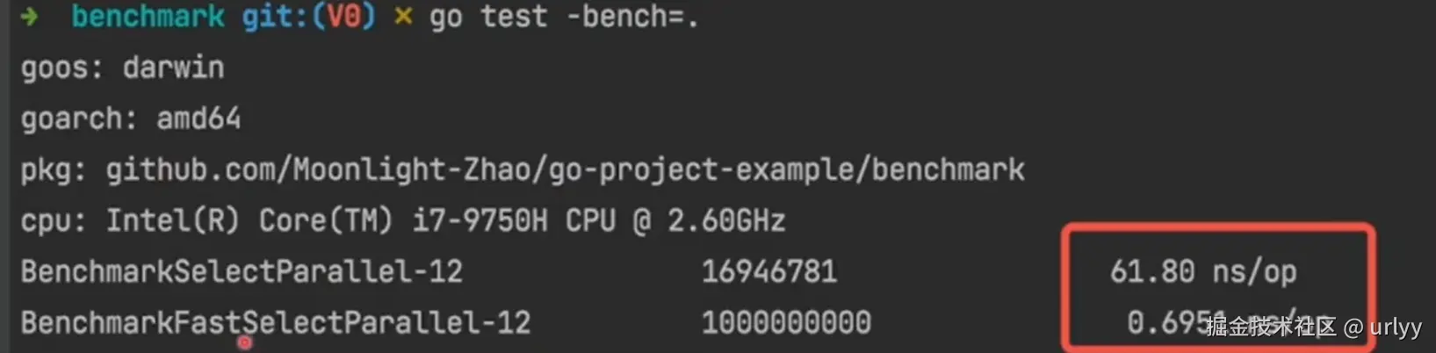The image size is (1436, 353).
Task: Click the "go test -bench=." command text
Action: (564, 17)
